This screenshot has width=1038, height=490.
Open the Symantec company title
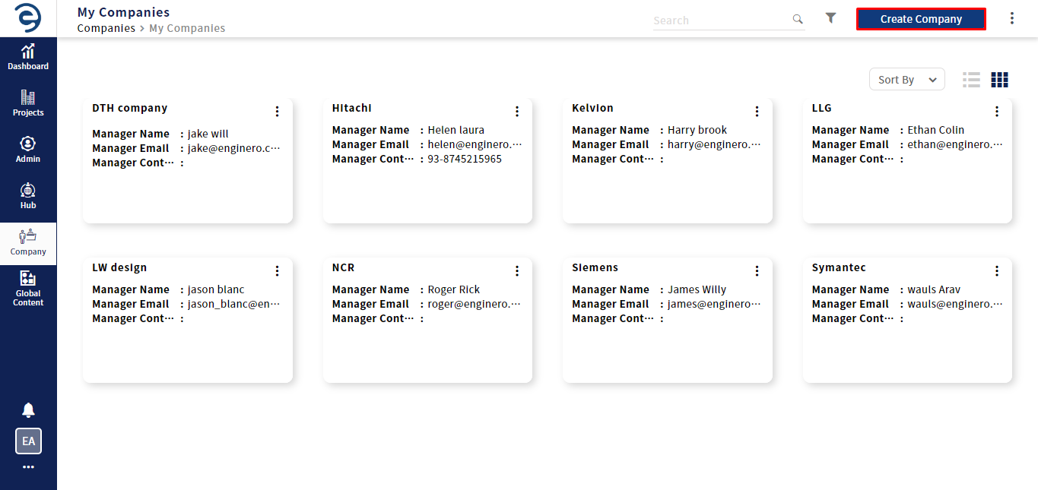point(839,267)
